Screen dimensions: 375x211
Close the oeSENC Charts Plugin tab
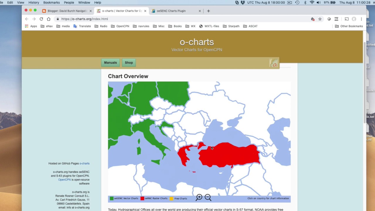200,11
